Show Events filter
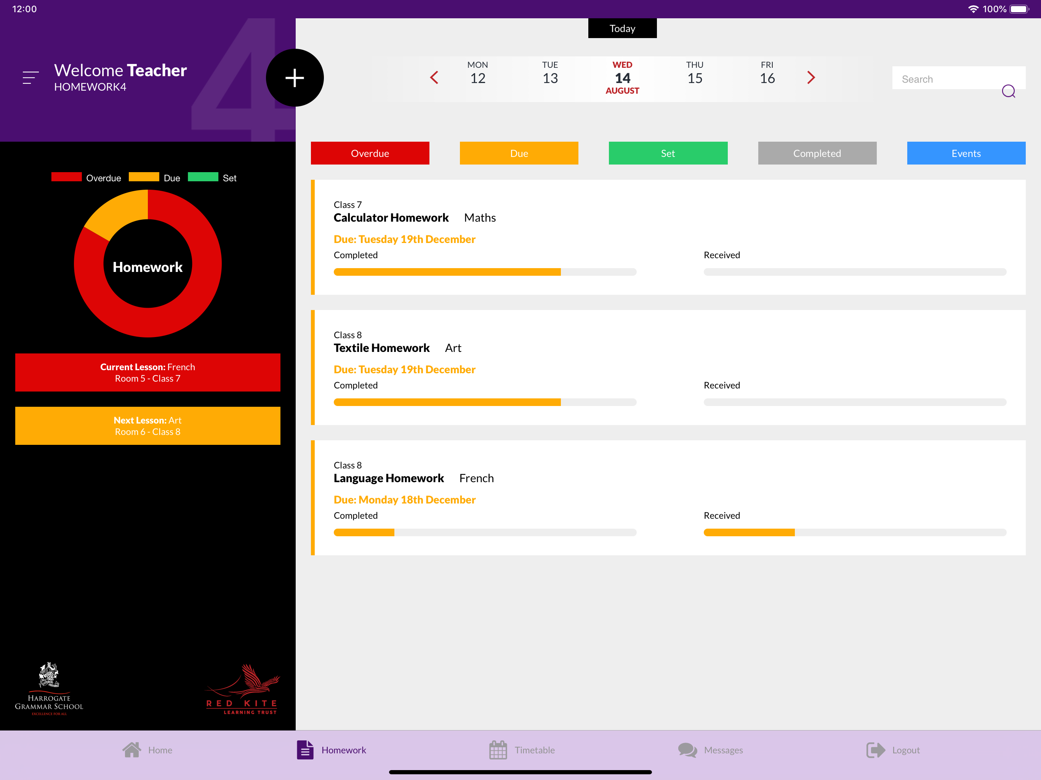The image size is (1041, 780). (x=966, y=153)
